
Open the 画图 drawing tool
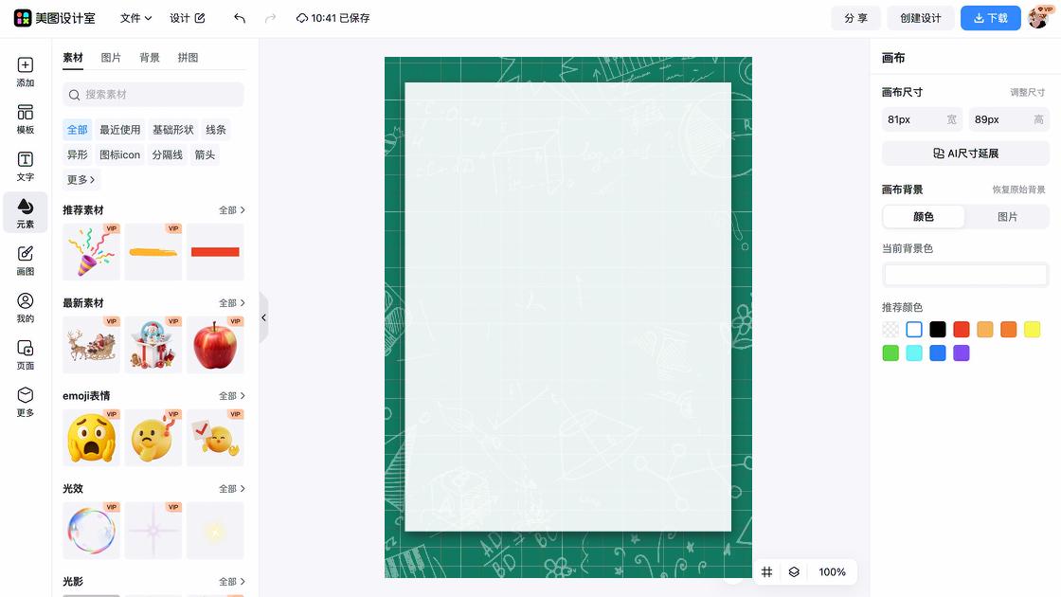pos(25,260)
